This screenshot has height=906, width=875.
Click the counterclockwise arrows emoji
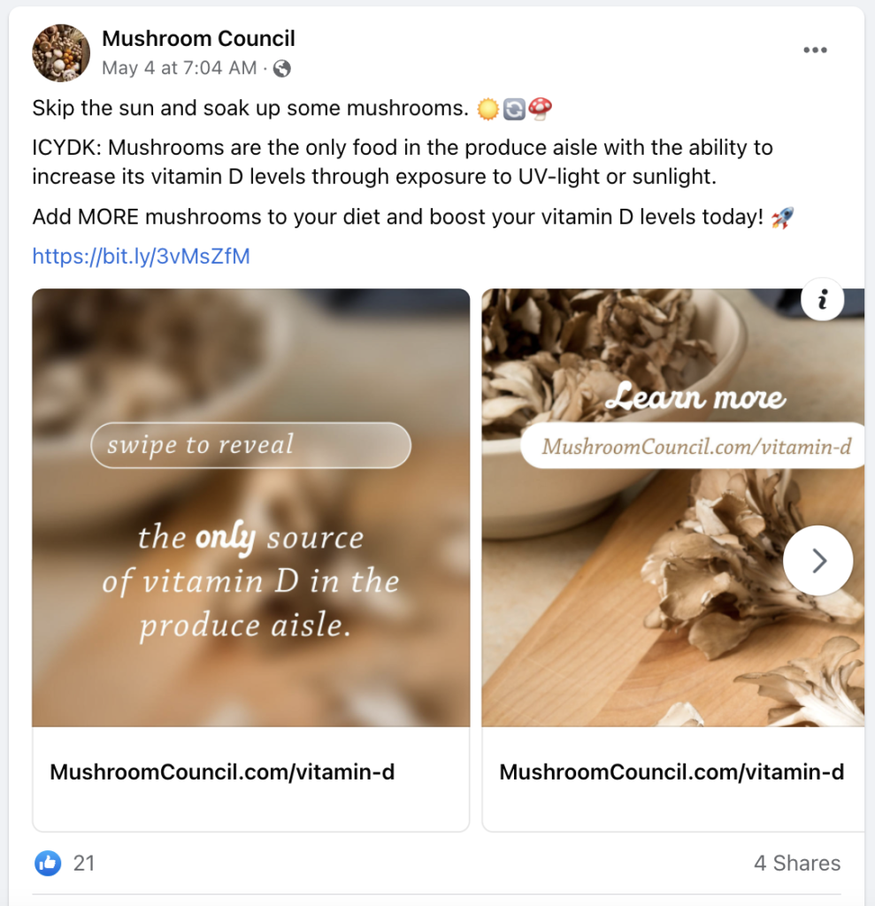(514, 109)
